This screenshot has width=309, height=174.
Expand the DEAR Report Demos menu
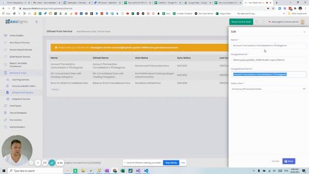[21, 57]
